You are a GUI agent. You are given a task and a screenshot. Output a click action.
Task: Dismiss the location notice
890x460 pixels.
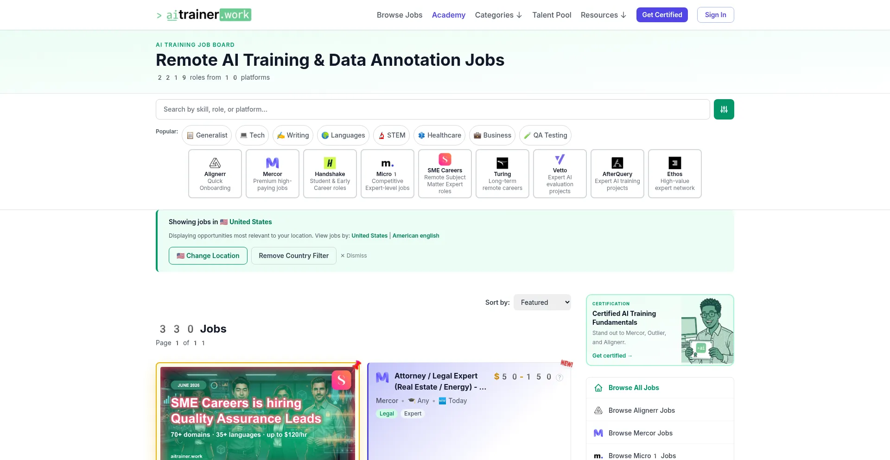point(354,256)
